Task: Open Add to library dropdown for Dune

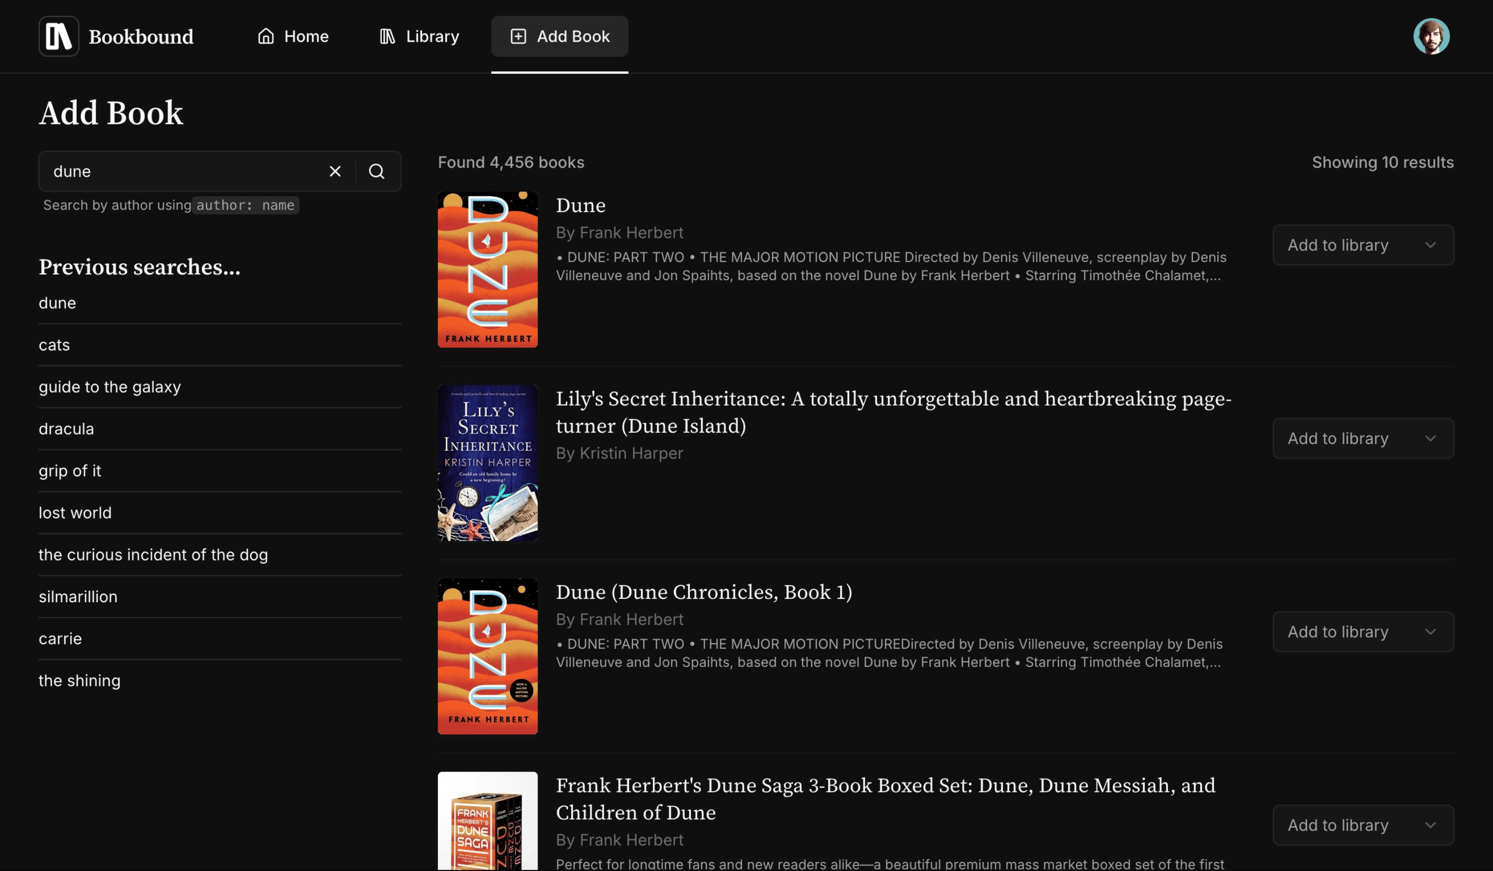Action: click(1363, 245)
